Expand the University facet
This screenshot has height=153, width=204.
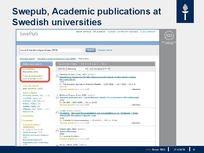tap(27, 116)
